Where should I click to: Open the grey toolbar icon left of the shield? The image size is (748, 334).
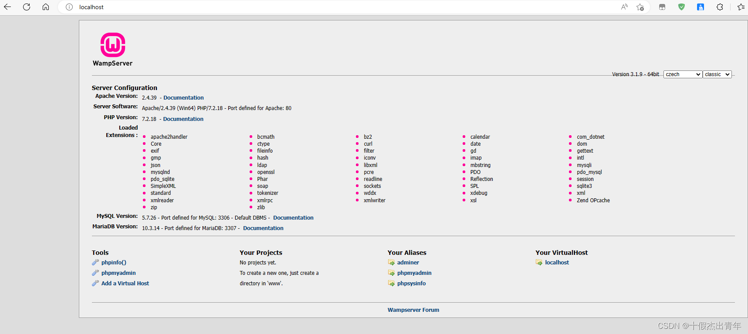[x=662, y=7]
